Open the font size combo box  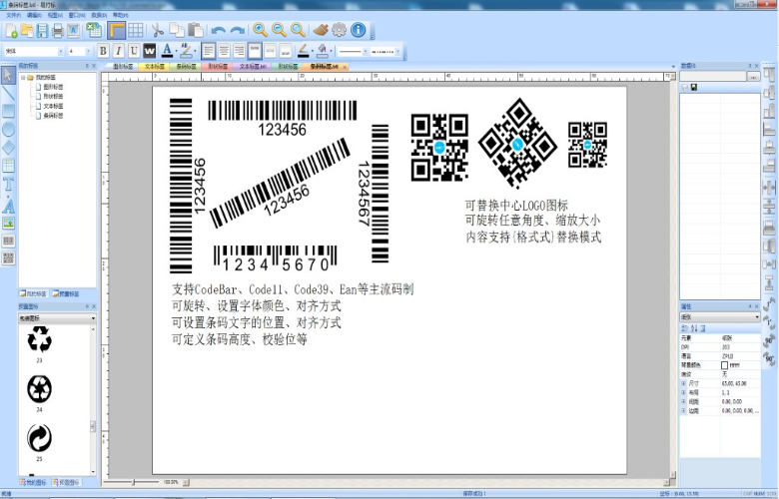coord(80,51)
